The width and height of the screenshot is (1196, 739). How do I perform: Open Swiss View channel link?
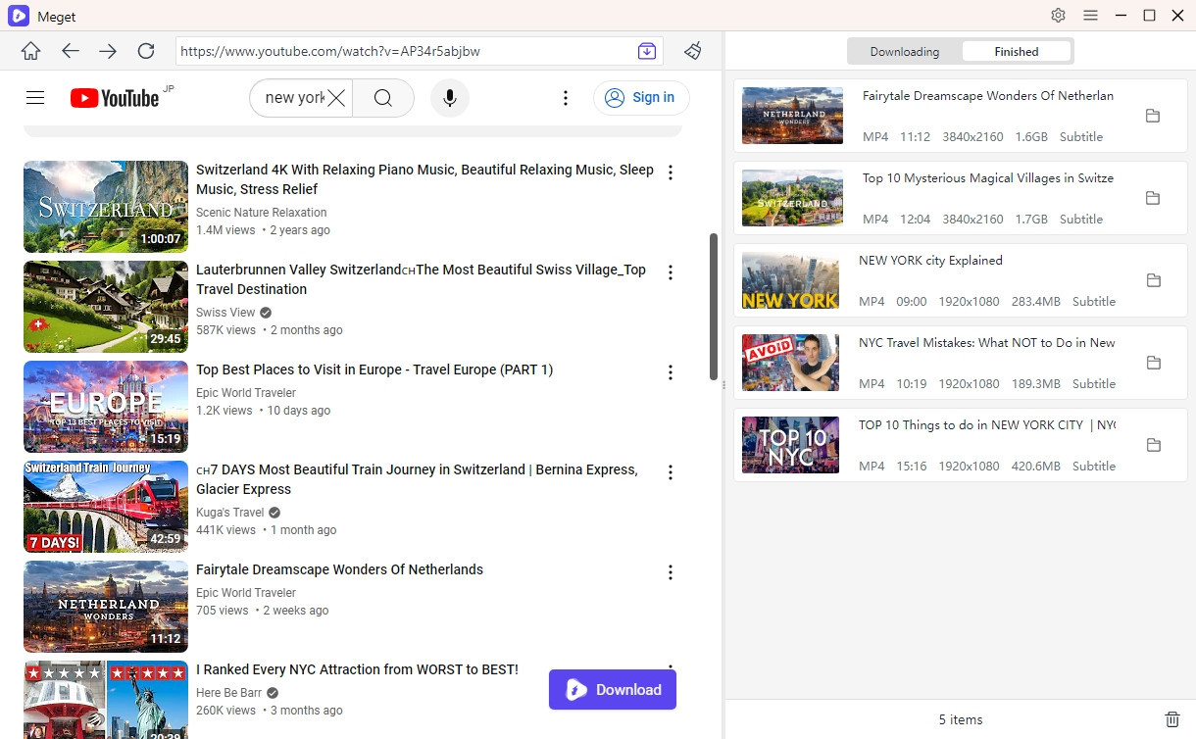coord(225,313)
